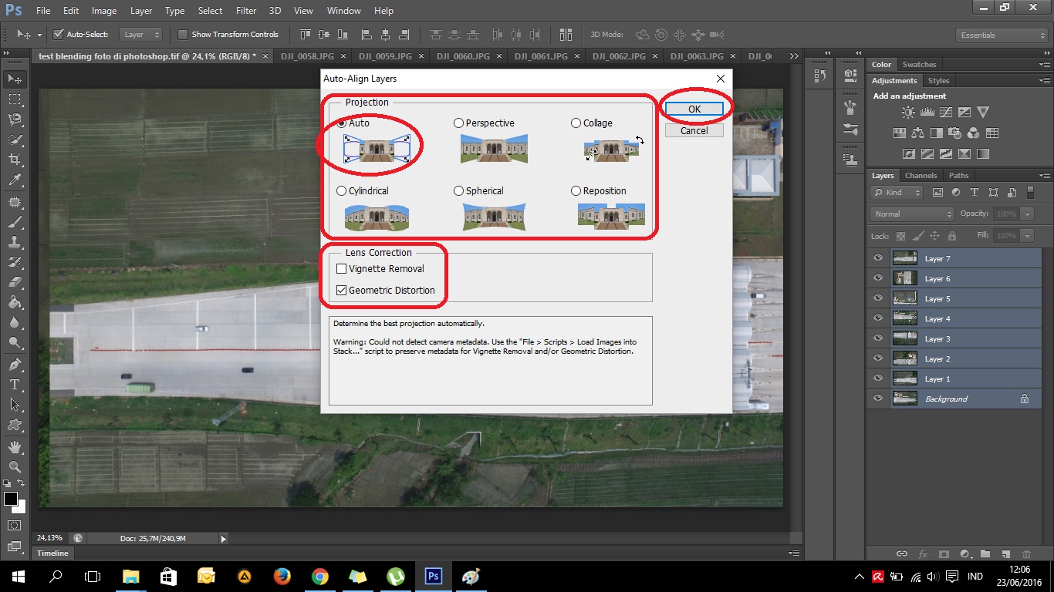This screenshot has height=592, width=1054.
Task: Select the Layer 3 thumbnail
Action: tap(904, 338)
